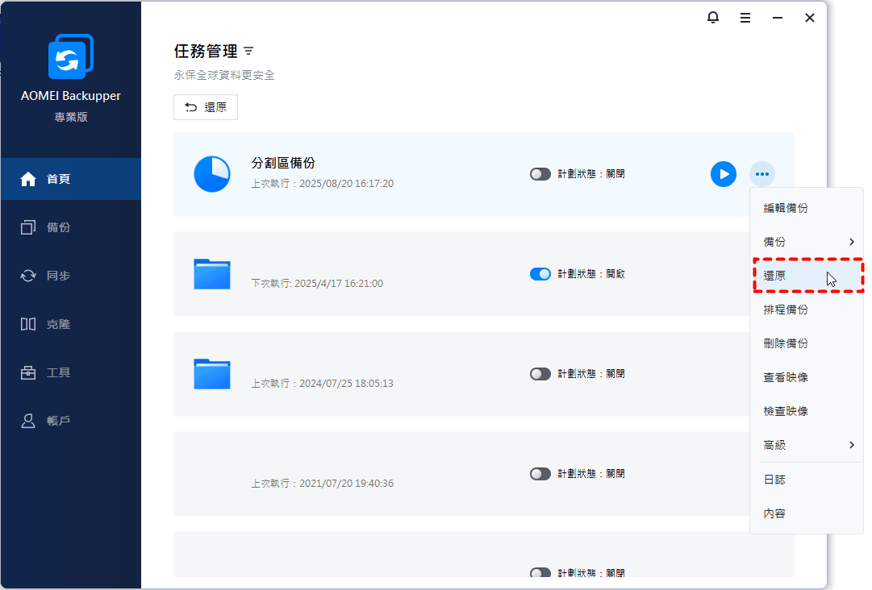The width and height of the screenshot is (872, 590).
Task: Expand the 備份 submenu in context menu
Action: point(807,242)
